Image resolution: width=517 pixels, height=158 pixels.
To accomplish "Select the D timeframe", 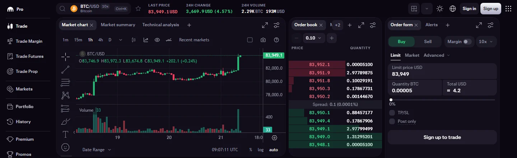I will (110, 40).
